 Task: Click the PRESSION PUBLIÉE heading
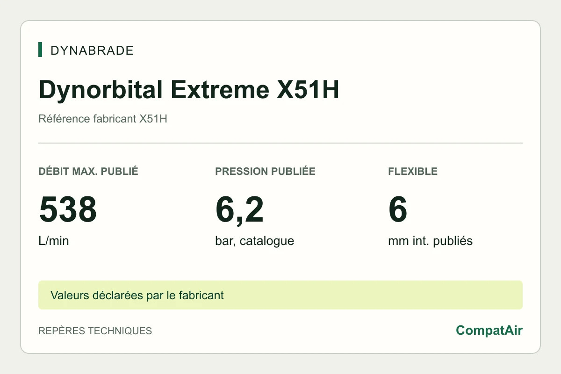click(265, 171)
